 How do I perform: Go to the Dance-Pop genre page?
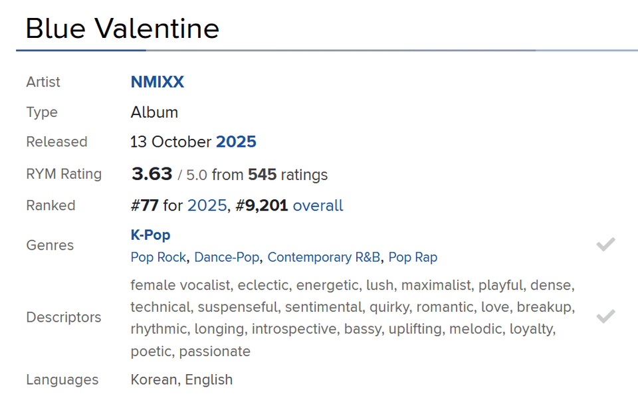point(227,257)
